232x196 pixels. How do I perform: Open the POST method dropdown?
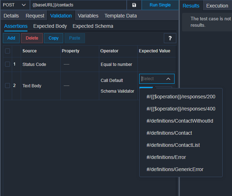tap(15, 5)
